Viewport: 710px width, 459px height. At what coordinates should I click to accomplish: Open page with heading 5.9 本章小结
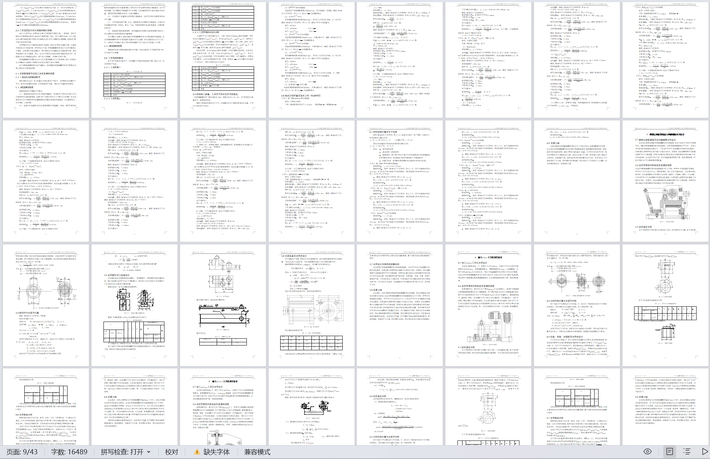click(x=666, y=407)
